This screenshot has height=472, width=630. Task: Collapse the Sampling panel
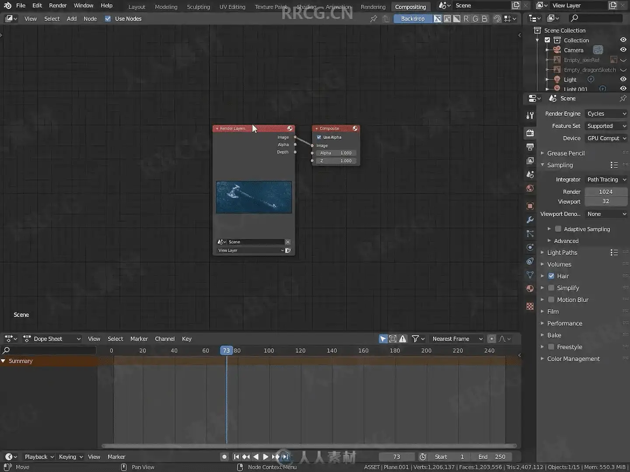(x=560, y=165)
